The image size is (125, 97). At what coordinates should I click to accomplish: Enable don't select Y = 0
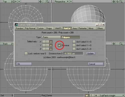74,45
